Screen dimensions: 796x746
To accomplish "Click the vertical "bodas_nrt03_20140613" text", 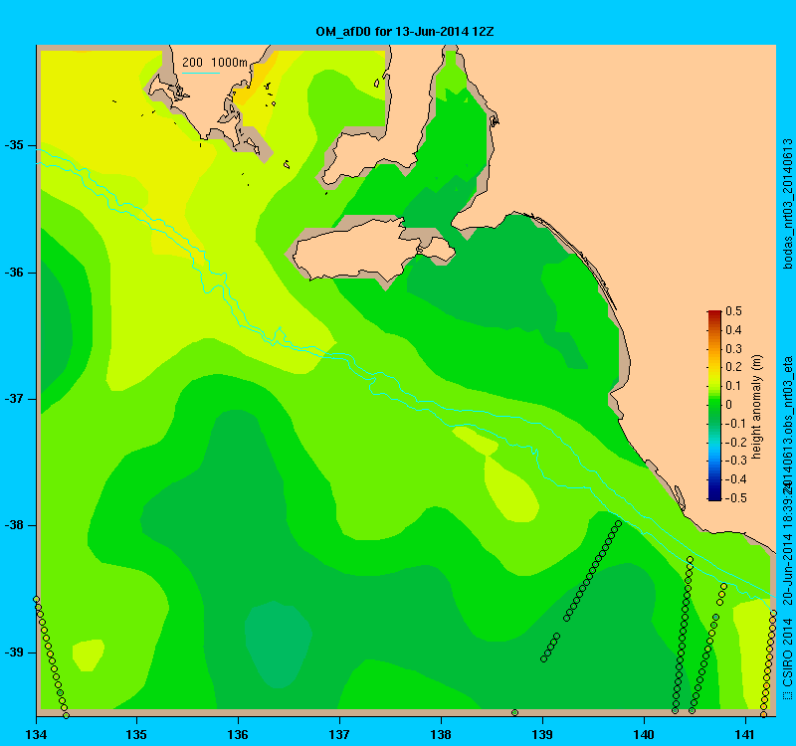I will [x=787, y=204].
